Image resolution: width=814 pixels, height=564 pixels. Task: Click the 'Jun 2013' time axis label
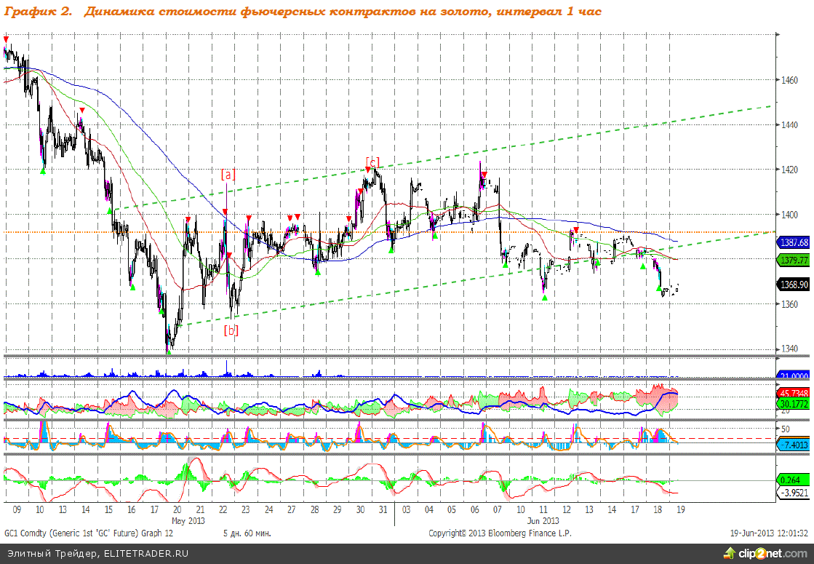point(543,520)
